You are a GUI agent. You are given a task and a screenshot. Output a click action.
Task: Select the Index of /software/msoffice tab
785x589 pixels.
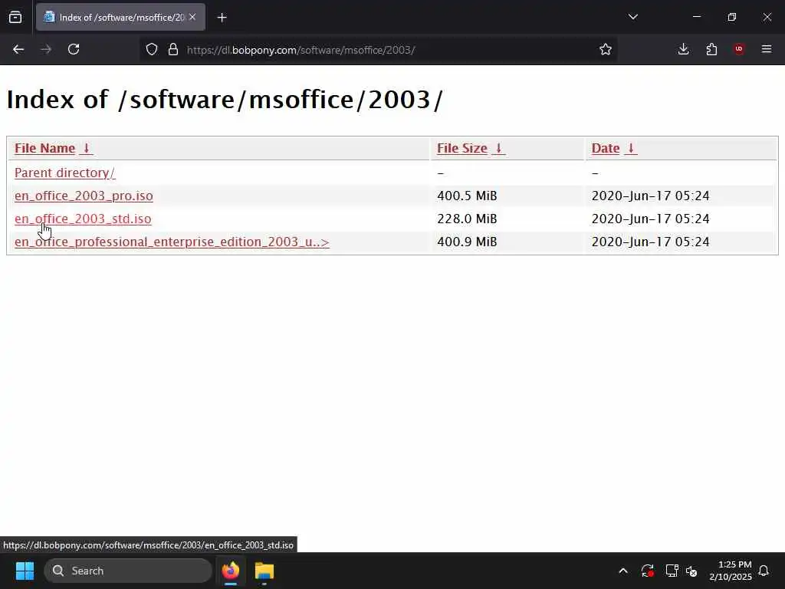click(120, 17)
